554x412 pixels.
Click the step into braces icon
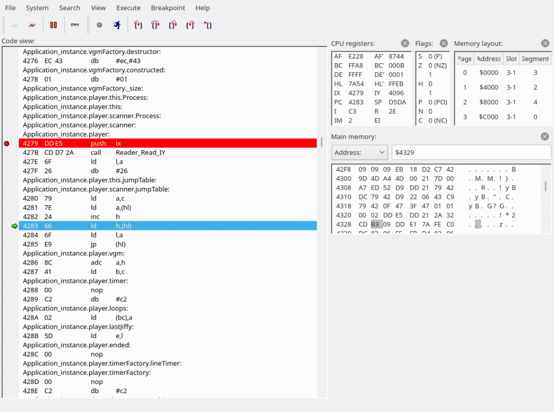click(x=138, y=25)
